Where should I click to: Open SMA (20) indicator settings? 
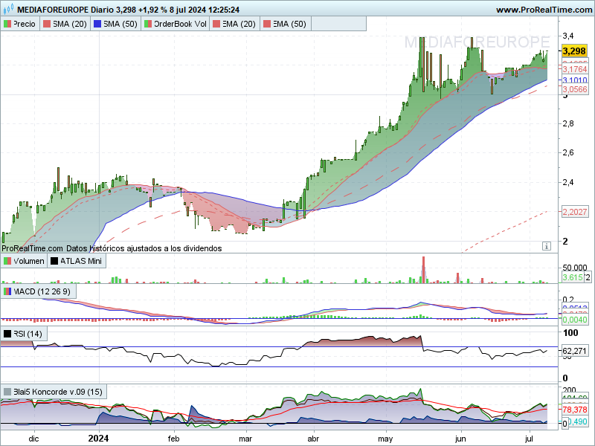point(65,24)
